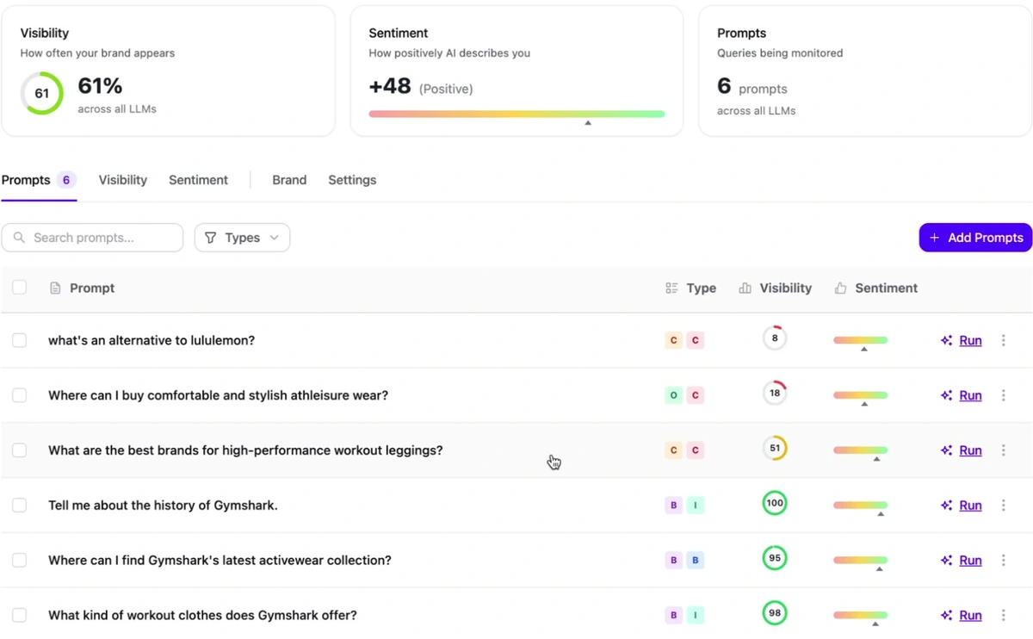This screenshot has height=639, width=1033.
Task: Click the plus icon in Add Prompts button
Action: click(935, 238)
